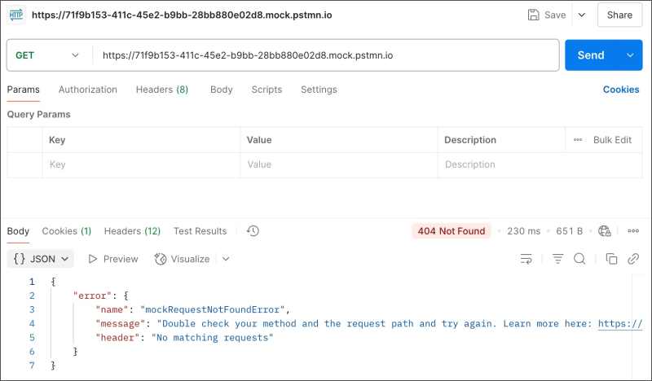Click the network globe icon
The width and height of the screenshot is (652, 381).
(604, 231)
